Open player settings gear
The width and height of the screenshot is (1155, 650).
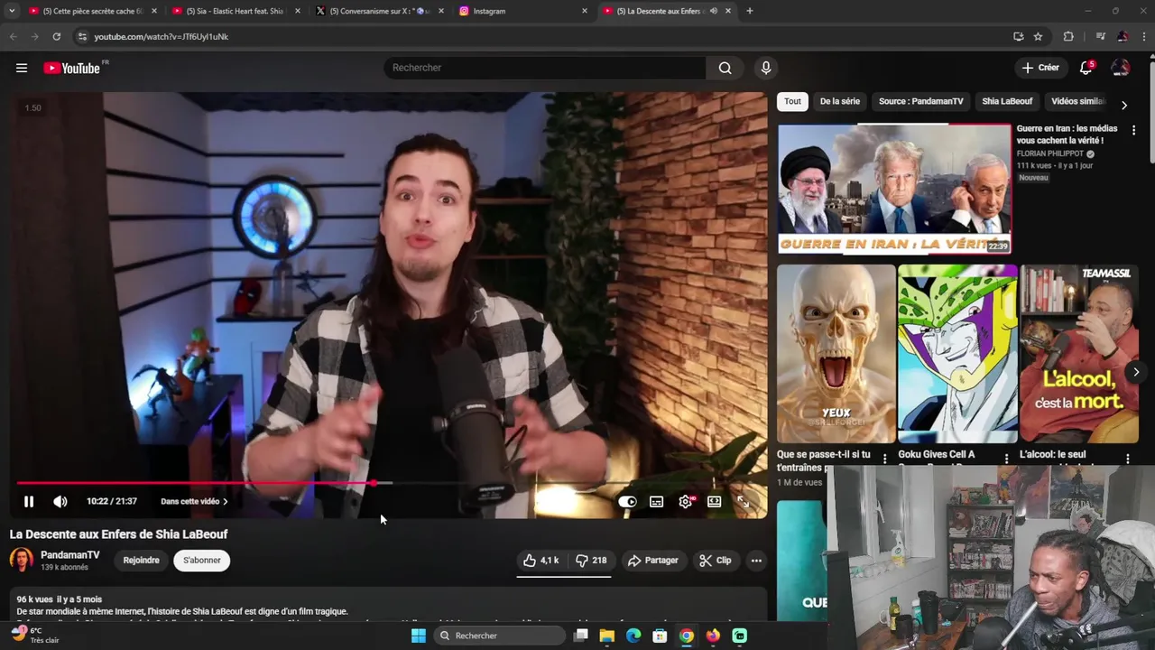click(x=686, y=502)
